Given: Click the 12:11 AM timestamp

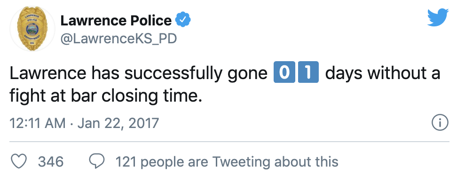Looking at the screenshot, I should pos(38,123).
